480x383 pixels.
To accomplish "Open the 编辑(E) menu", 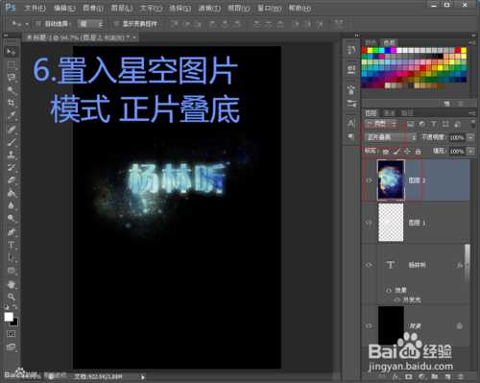I will [x=64, y=8].
